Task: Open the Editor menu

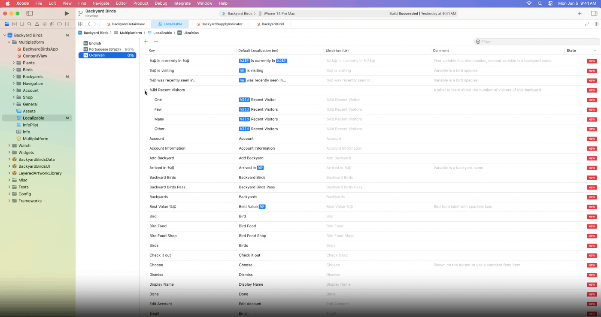Action: point(121,3)
